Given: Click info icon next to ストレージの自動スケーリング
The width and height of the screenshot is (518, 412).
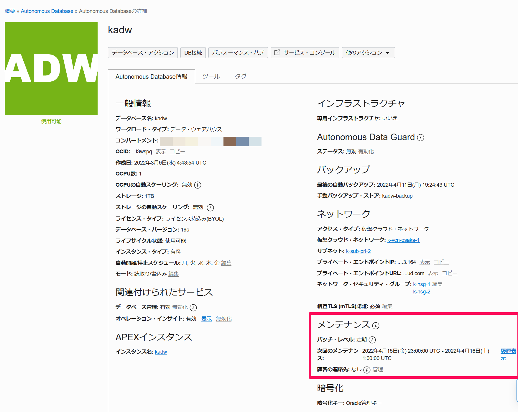Looking at the screenshot, I should (210, 208).
